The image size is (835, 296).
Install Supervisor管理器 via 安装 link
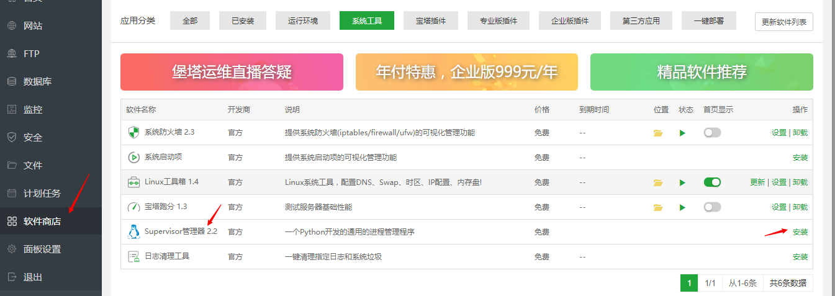800,232
